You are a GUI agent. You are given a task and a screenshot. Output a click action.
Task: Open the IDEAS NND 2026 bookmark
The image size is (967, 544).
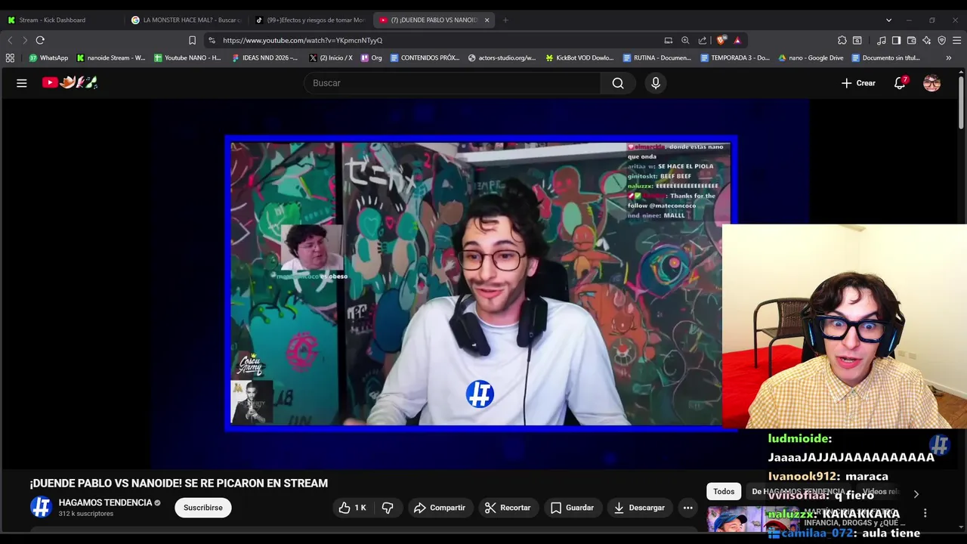click(x=264, y=57)
